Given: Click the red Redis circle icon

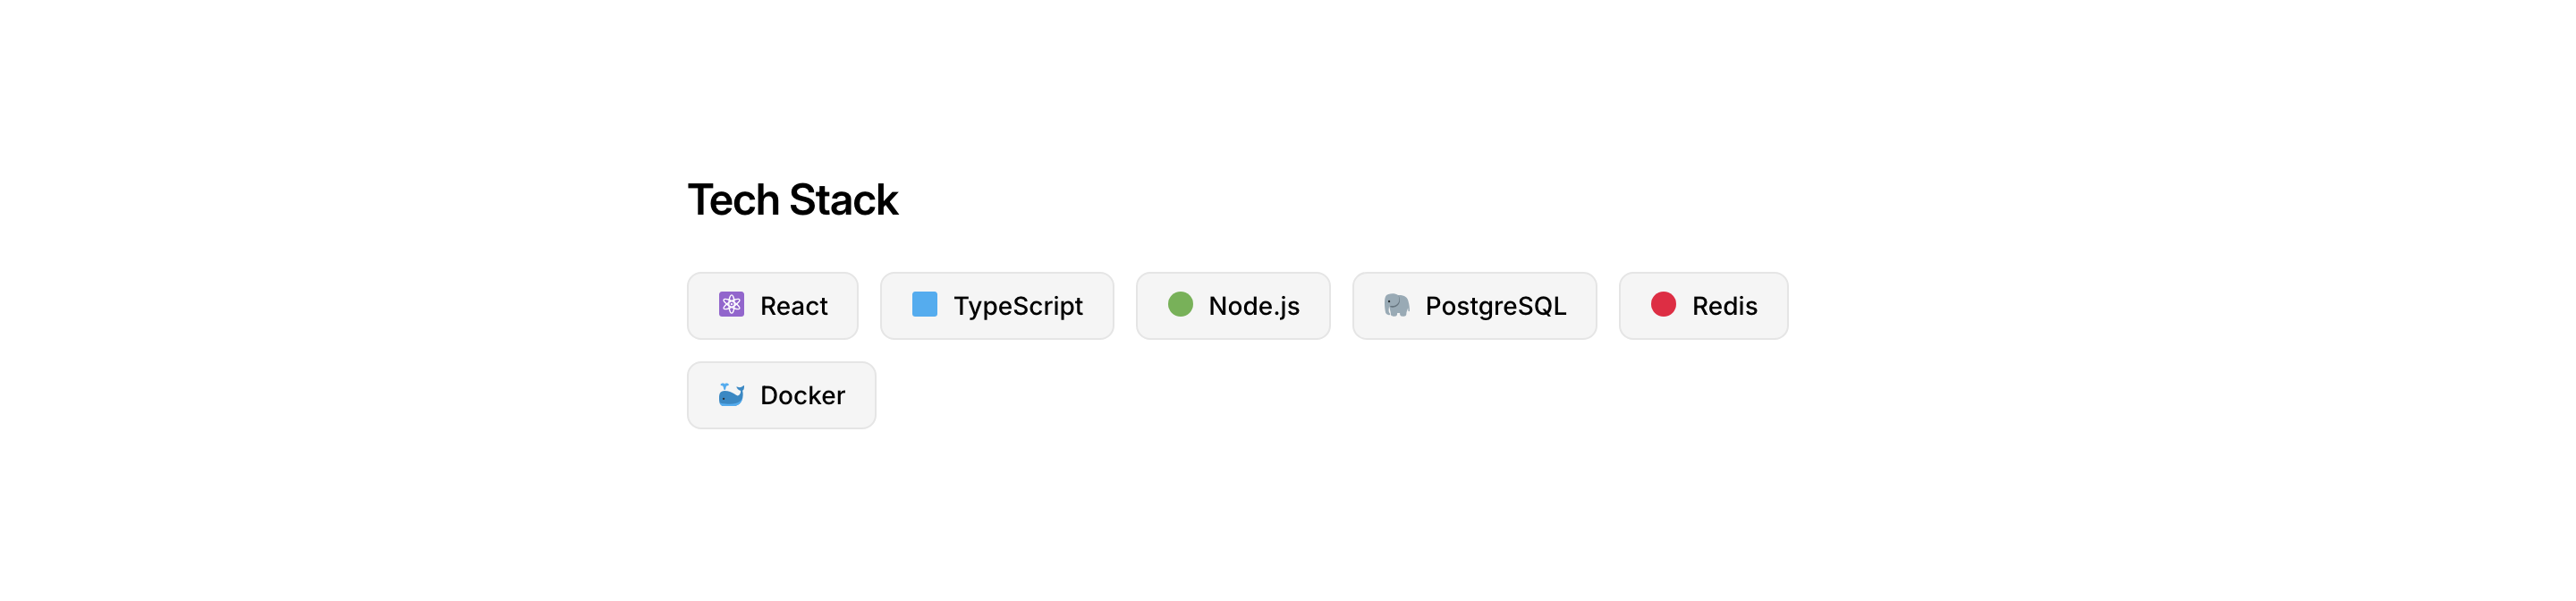Looking at the screenshot, I should pyautogui.click(x=1663, y=305).
